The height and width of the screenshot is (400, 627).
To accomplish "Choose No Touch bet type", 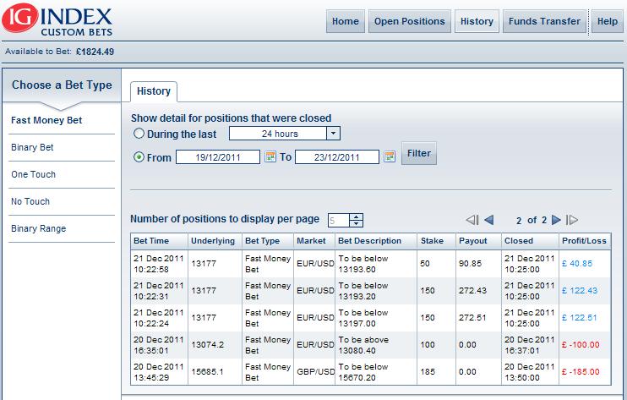I will [30, 201].
